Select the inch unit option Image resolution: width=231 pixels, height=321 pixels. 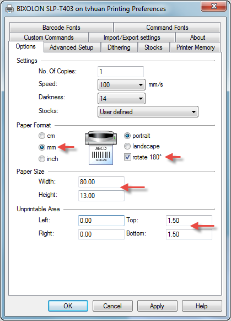tap(42, 159)
